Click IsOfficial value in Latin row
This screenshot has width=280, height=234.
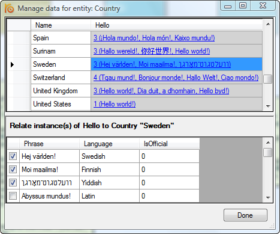(169, 196)
